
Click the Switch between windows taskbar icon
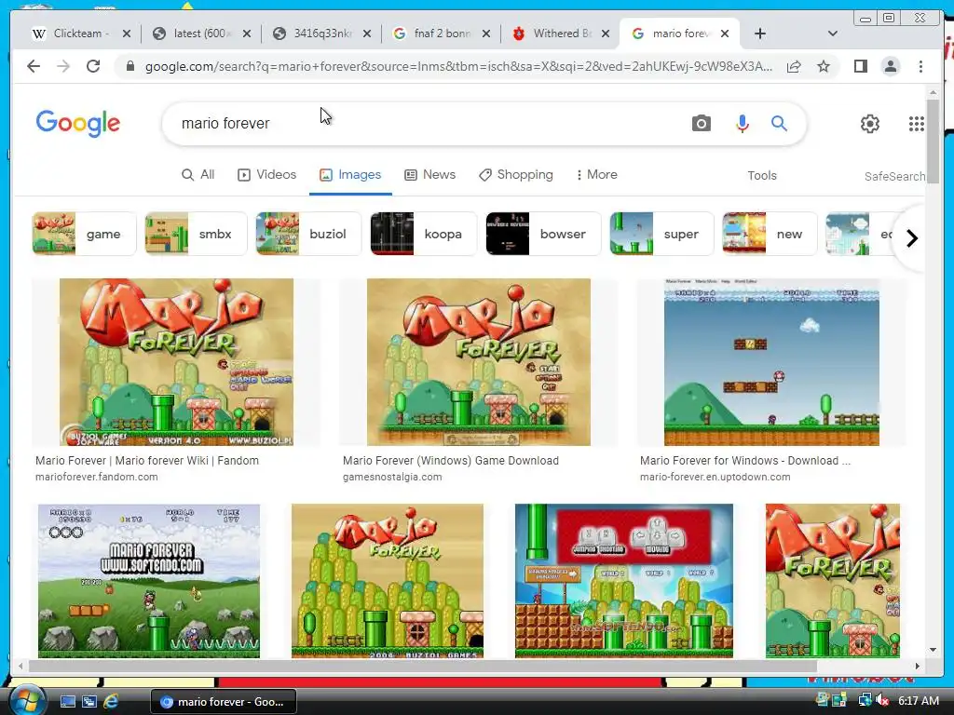(89, 702)
